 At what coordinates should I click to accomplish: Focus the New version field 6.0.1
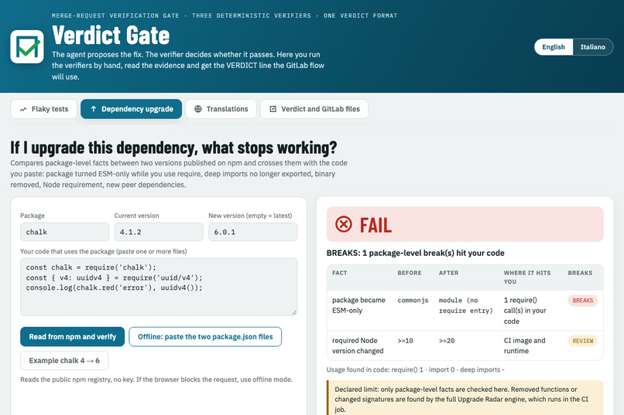coord(252,232)
